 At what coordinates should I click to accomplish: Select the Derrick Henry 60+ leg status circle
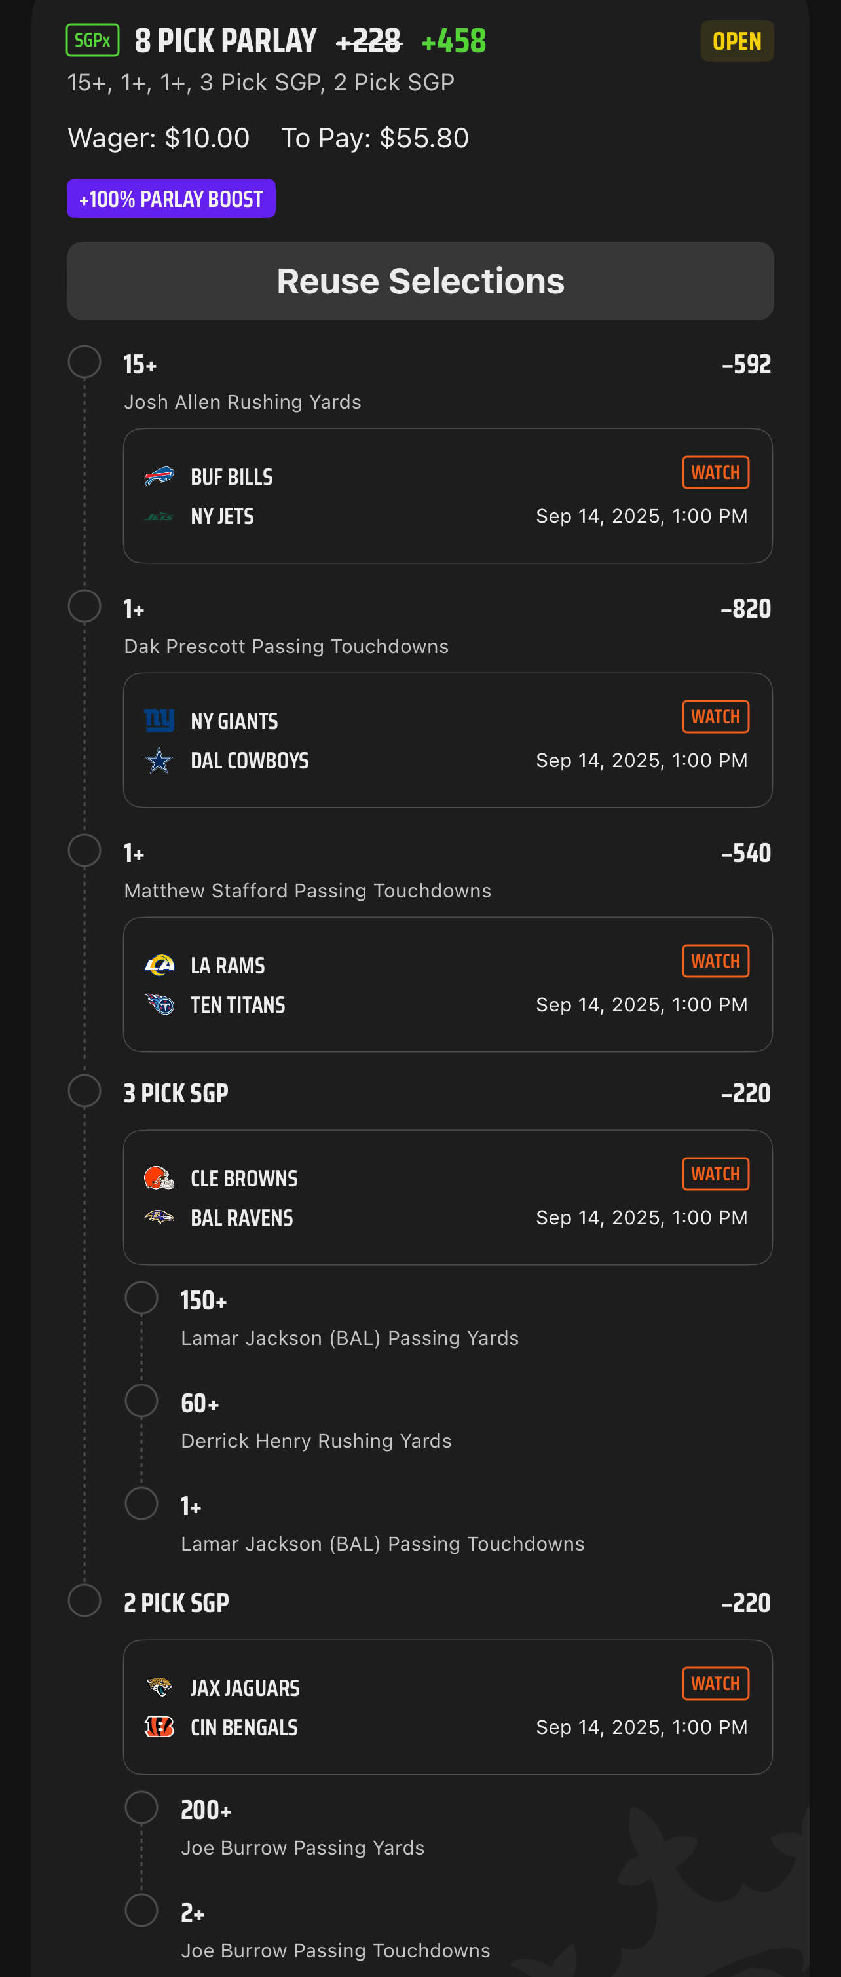coord(141,1401)
